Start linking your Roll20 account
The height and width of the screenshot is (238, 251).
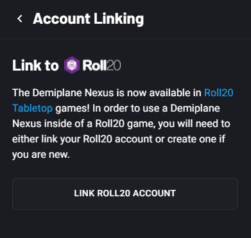coord(125,194)
